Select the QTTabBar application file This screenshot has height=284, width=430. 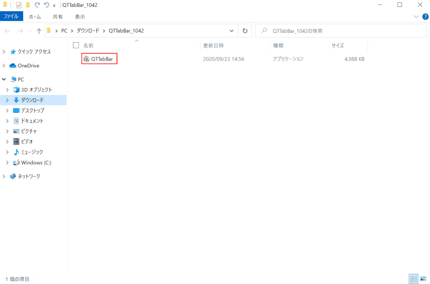(99, 59)
